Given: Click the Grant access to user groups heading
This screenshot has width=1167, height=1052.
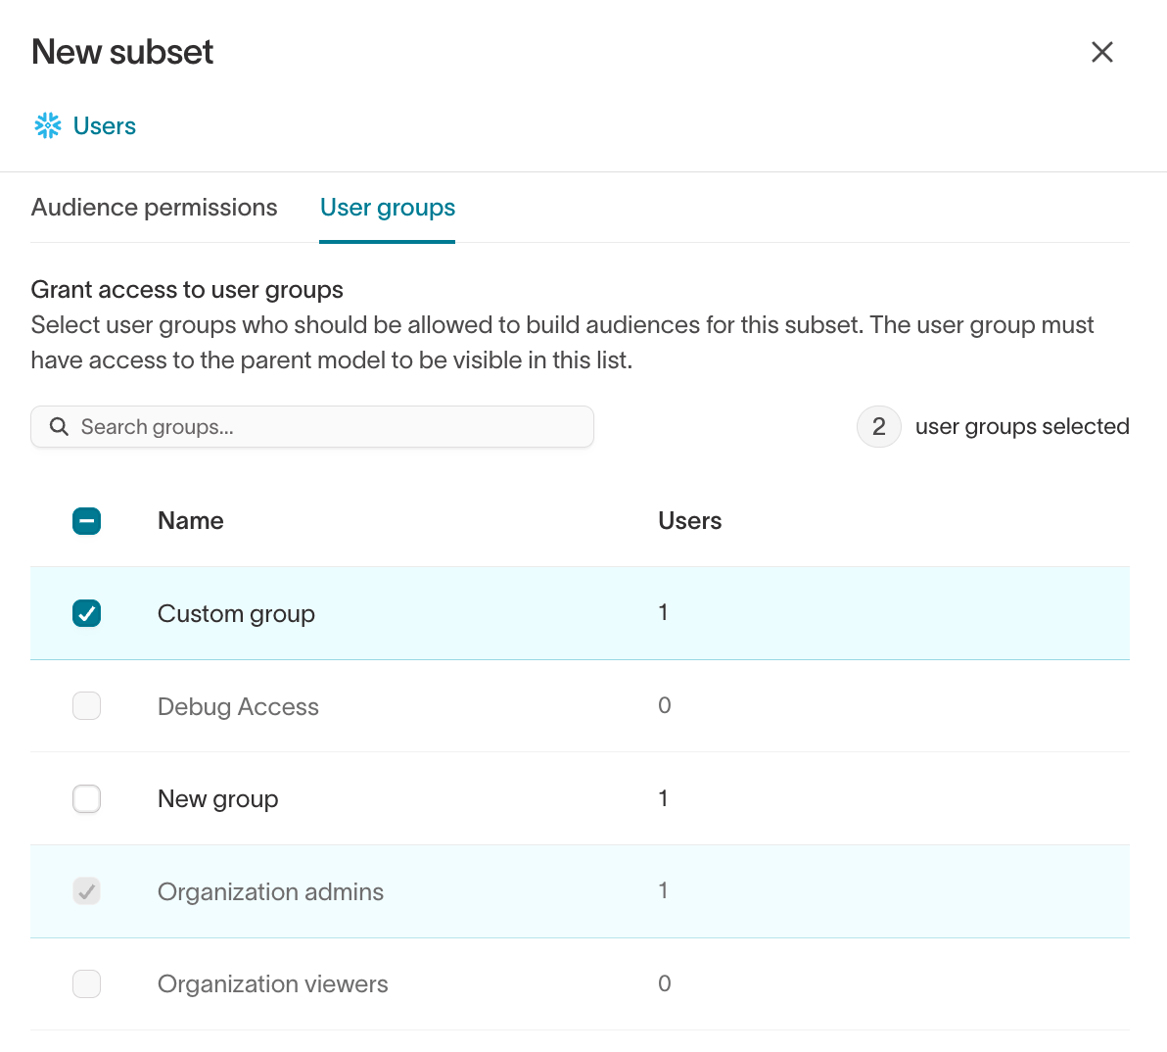Looking at the screenshot, I should click(x=187, y=290).
